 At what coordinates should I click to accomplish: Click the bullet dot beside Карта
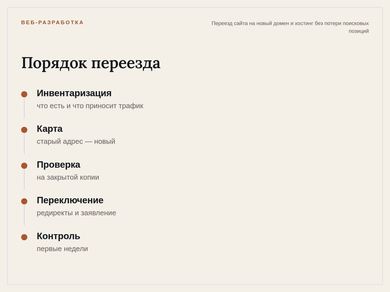tap(24, 130)
